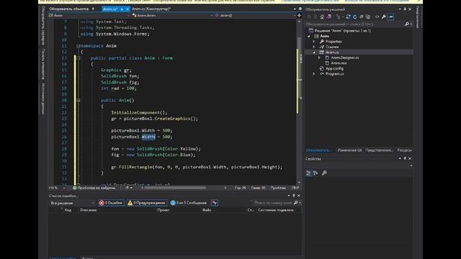
Task: Expand the Program.cs node
Action: 314,74
